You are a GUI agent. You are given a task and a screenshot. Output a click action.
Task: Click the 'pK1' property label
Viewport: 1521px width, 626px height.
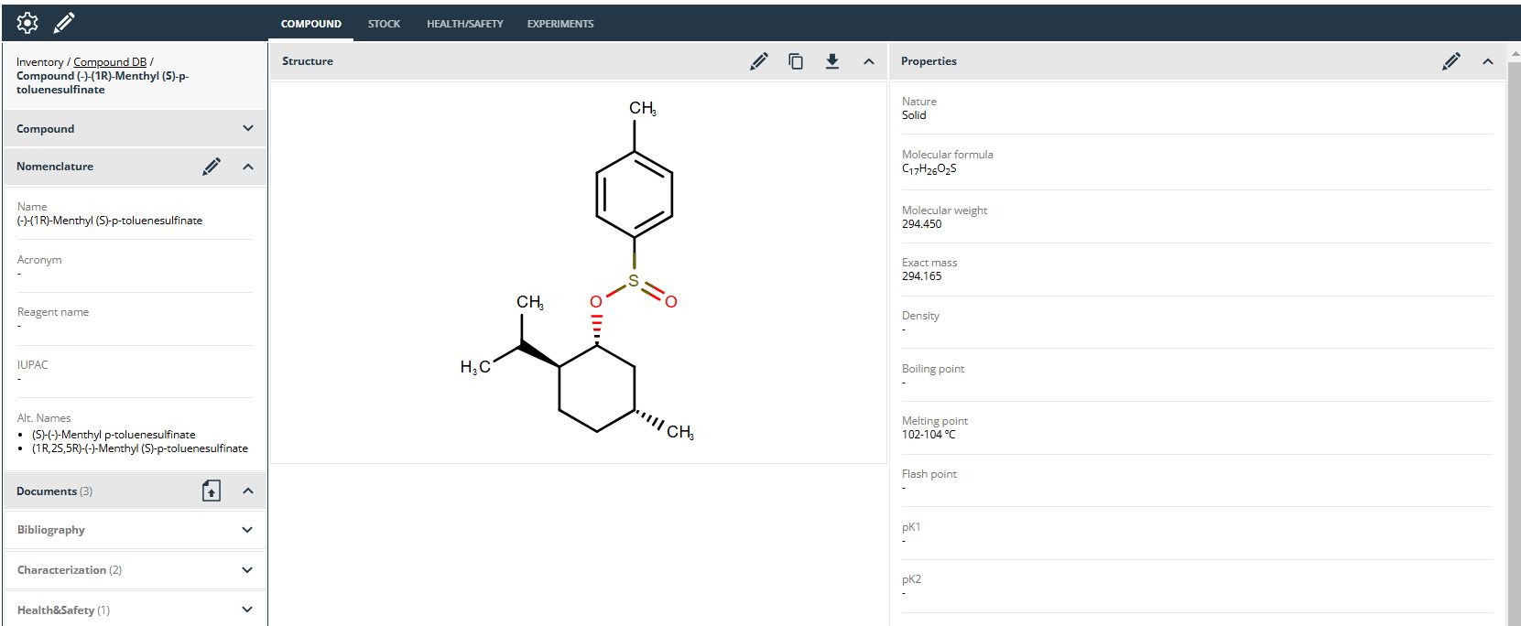(911, 527)
